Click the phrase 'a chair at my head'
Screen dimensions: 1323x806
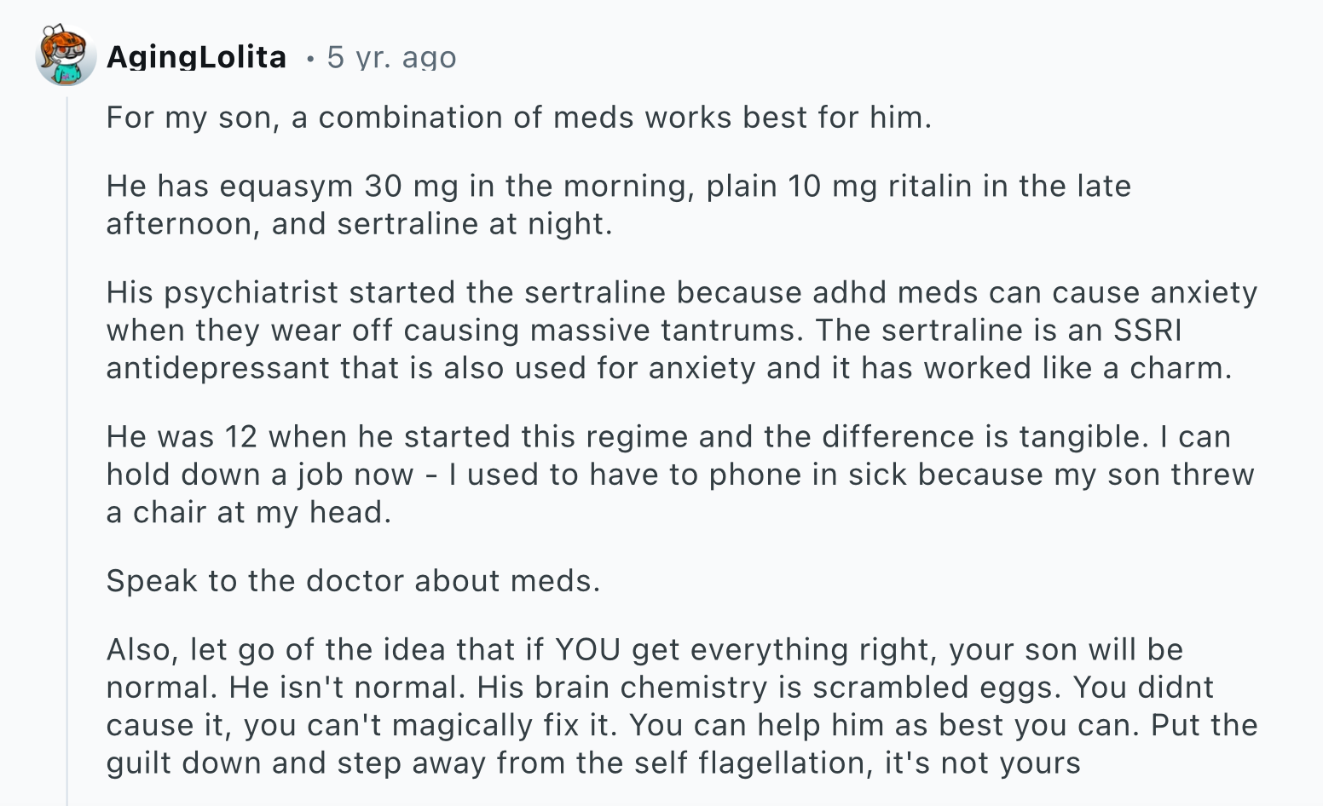tap(247, 511)
